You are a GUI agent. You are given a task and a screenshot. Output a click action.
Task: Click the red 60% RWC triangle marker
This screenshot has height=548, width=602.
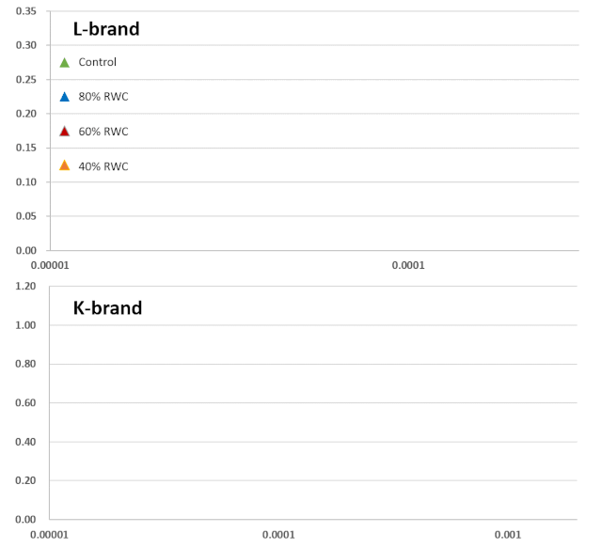pyautogui.click(x=65, y=132)
